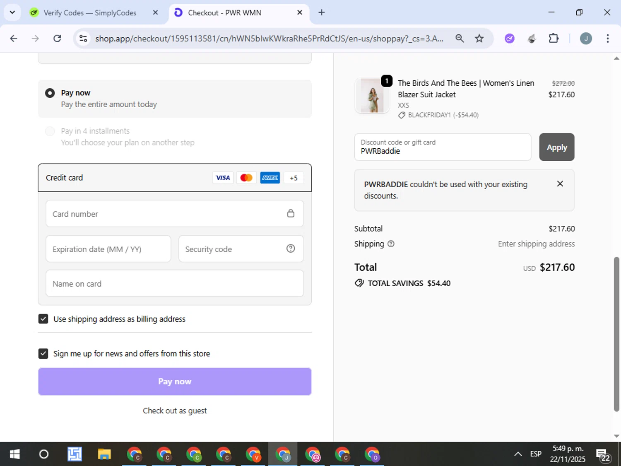Click the Total amount $217.60

click(x=557, y=267)
